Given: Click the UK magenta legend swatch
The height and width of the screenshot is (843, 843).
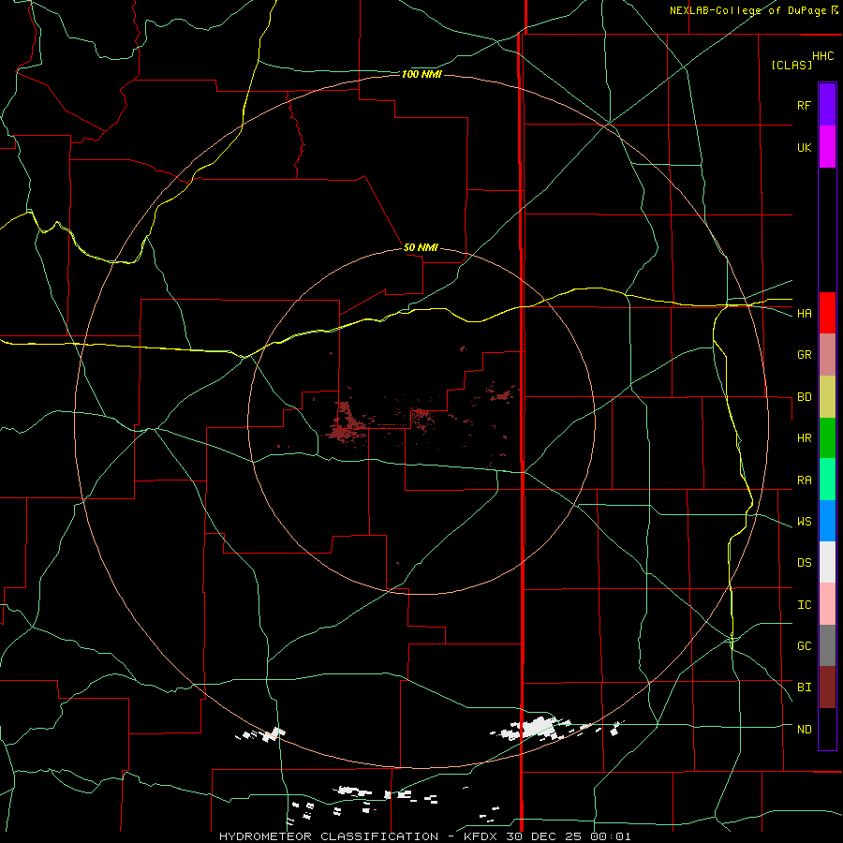Looking at the screenshot, I should click(827, 147).
